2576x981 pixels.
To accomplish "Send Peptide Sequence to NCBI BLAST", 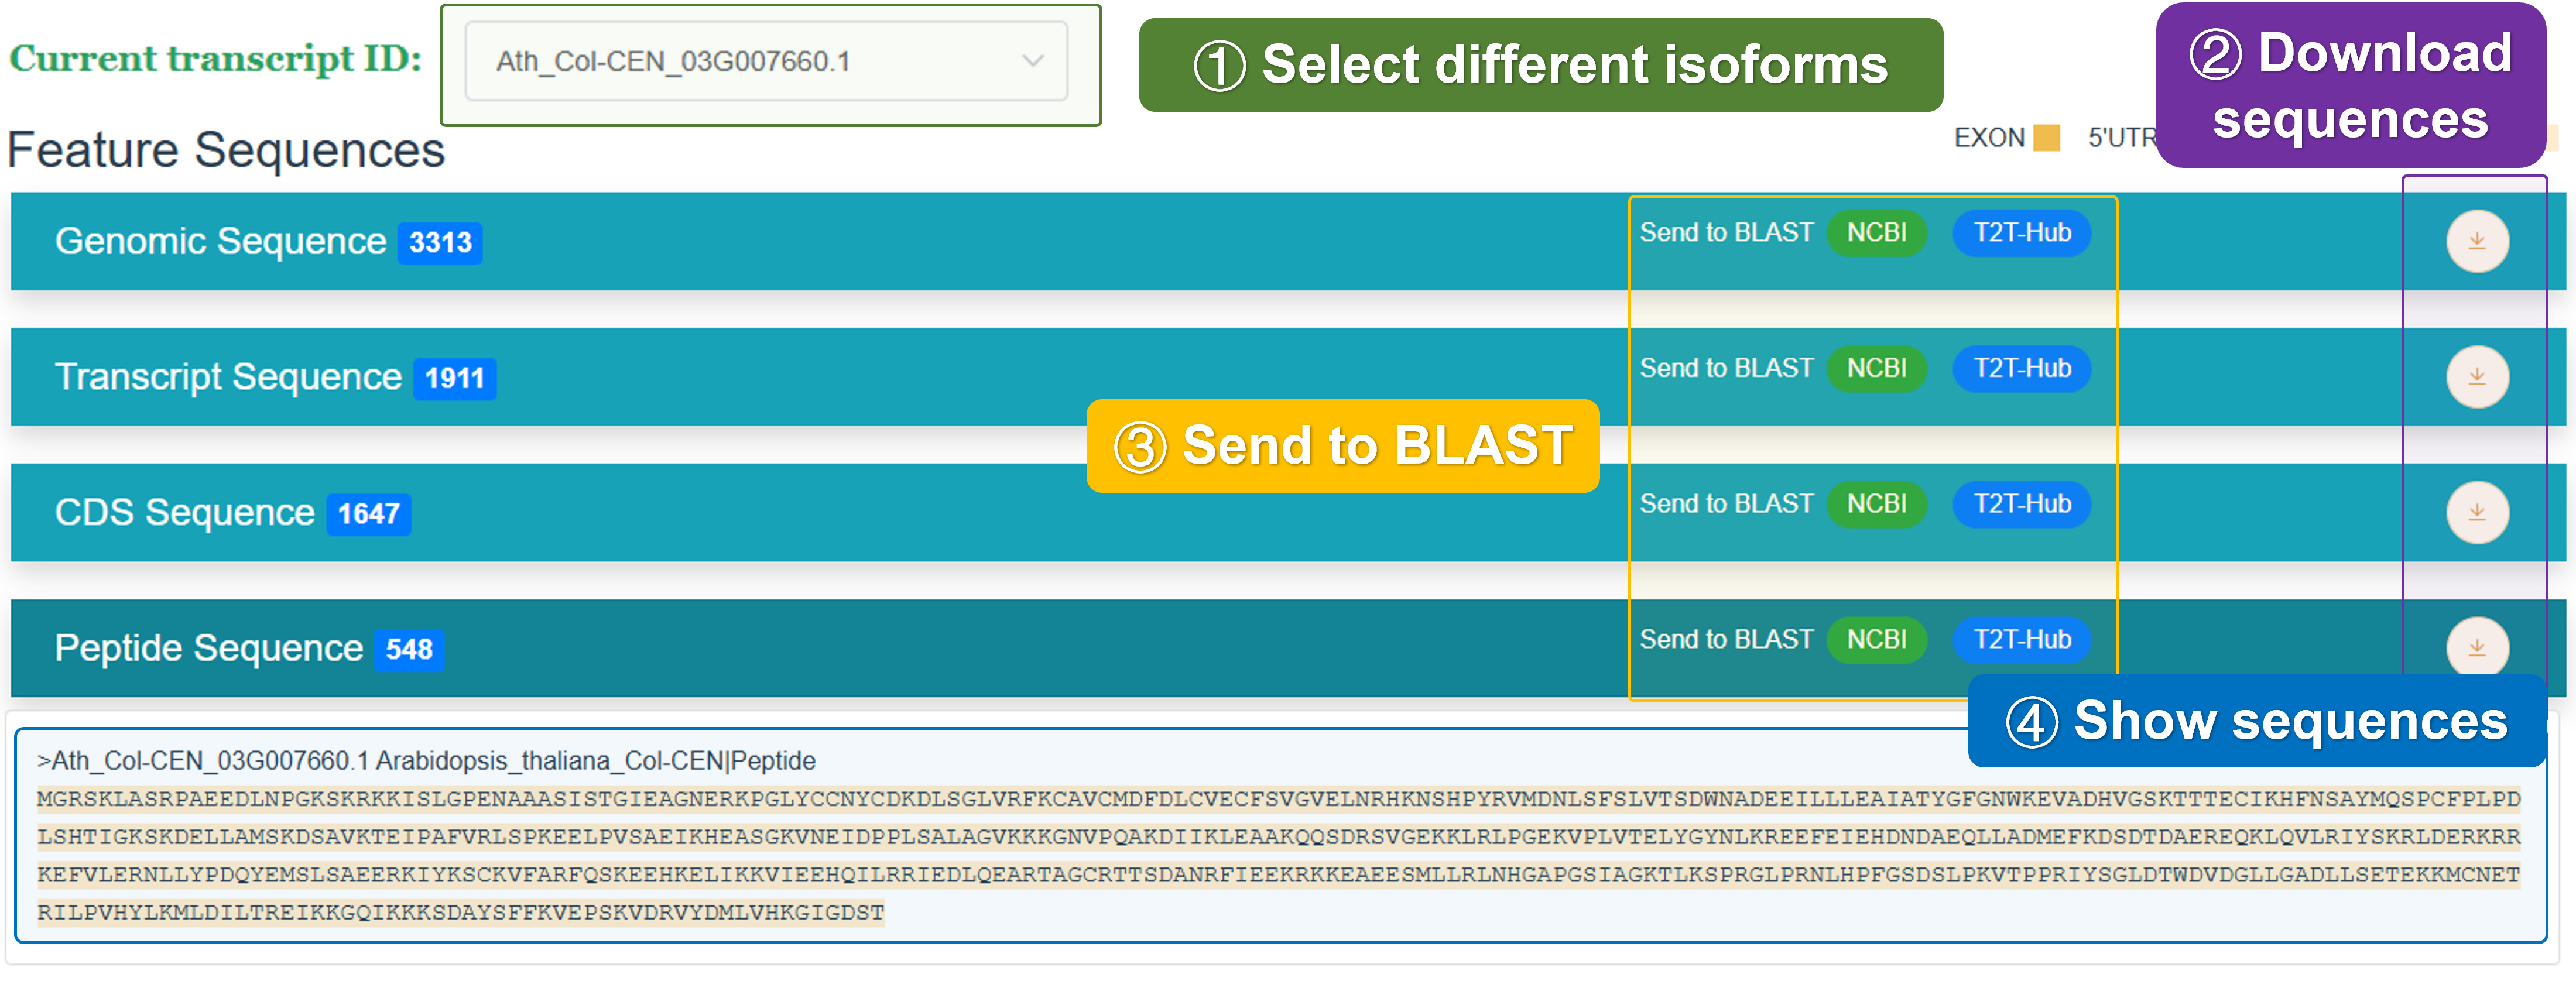I will point(1876,640).
